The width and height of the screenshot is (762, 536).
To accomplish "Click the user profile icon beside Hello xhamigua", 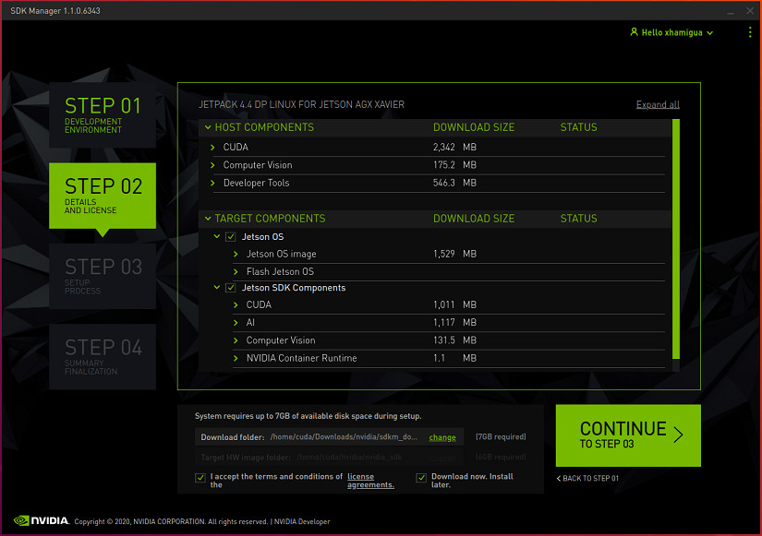I will click(634, 32).
